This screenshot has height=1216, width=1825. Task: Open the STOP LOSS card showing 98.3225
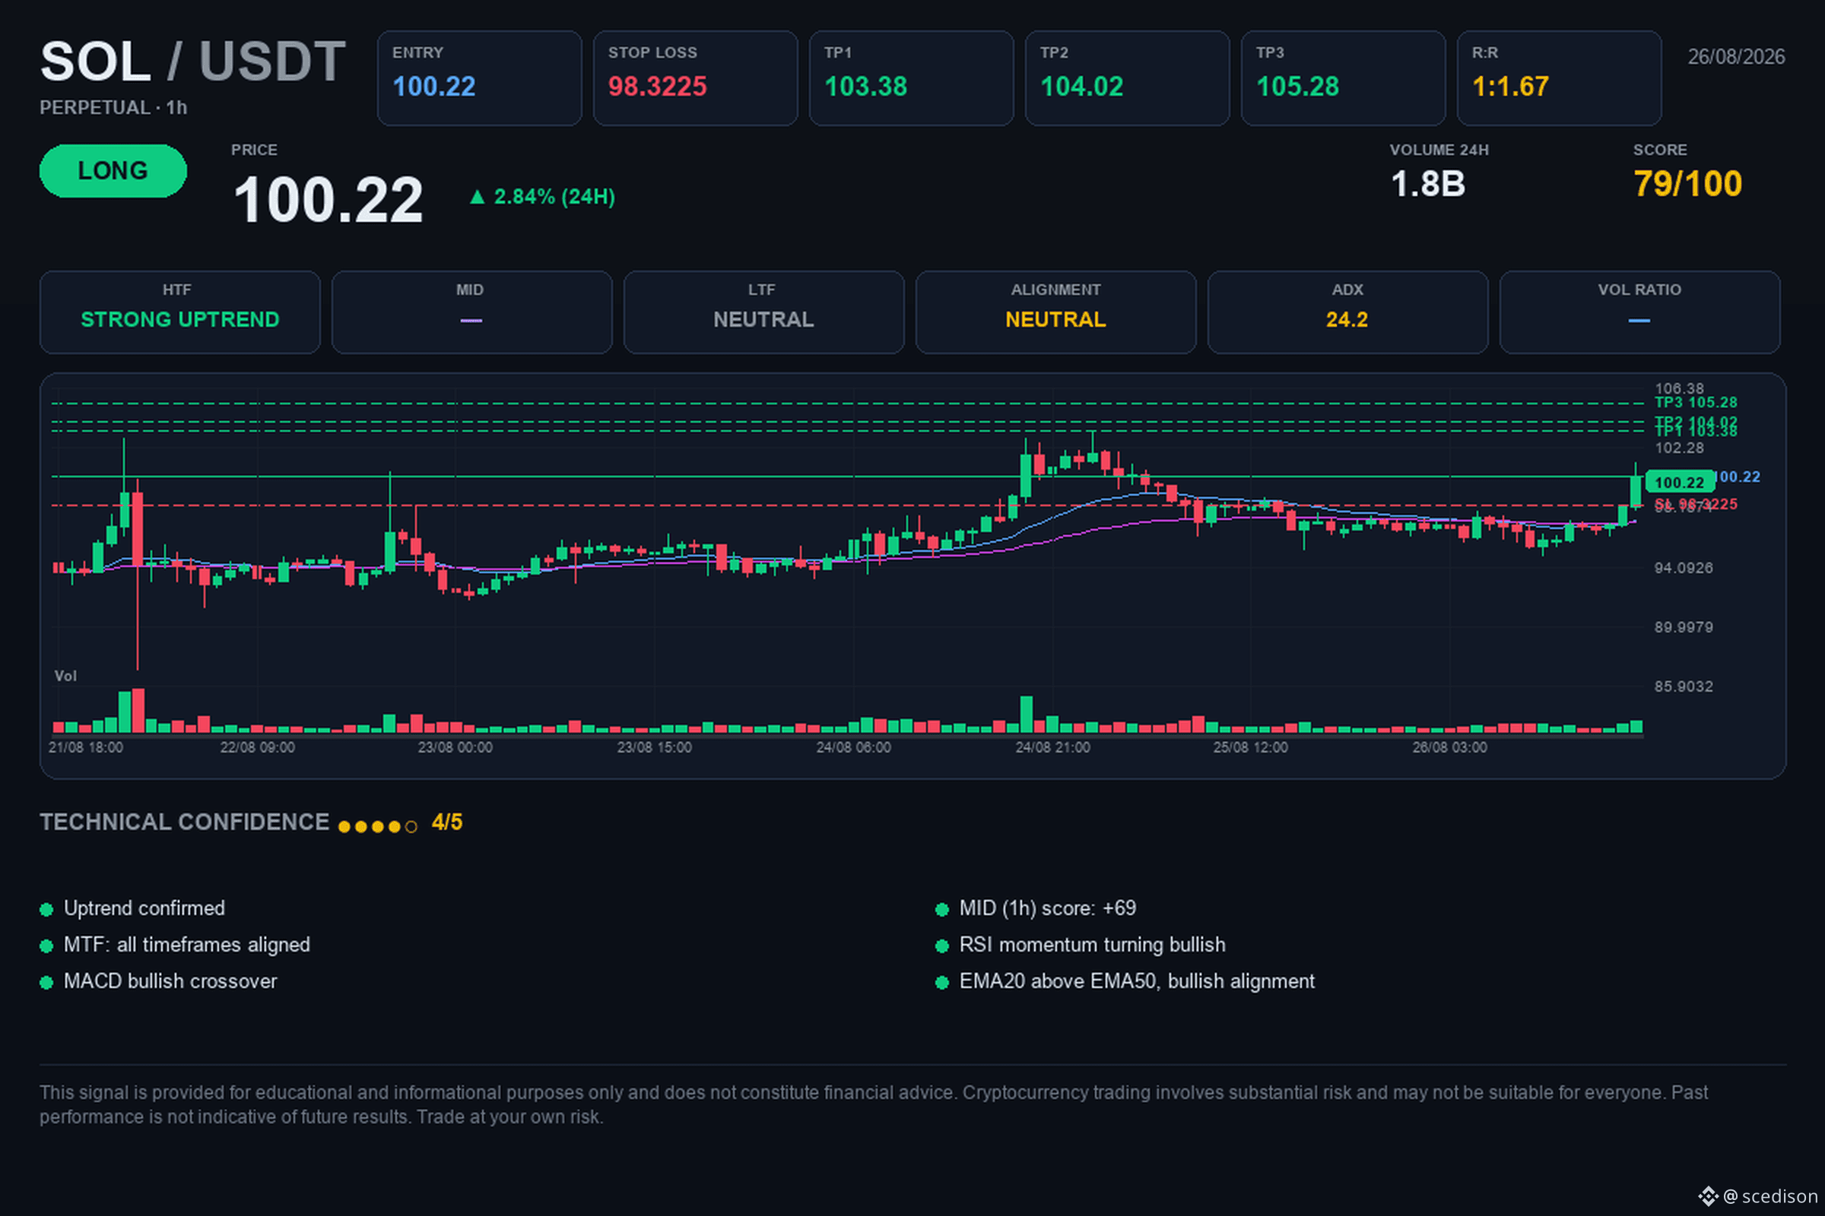pyautogui.click(x=695, y=78)
